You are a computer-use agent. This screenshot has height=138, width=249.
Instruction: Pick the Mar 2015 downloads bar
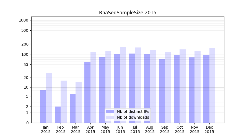point(79,102)
